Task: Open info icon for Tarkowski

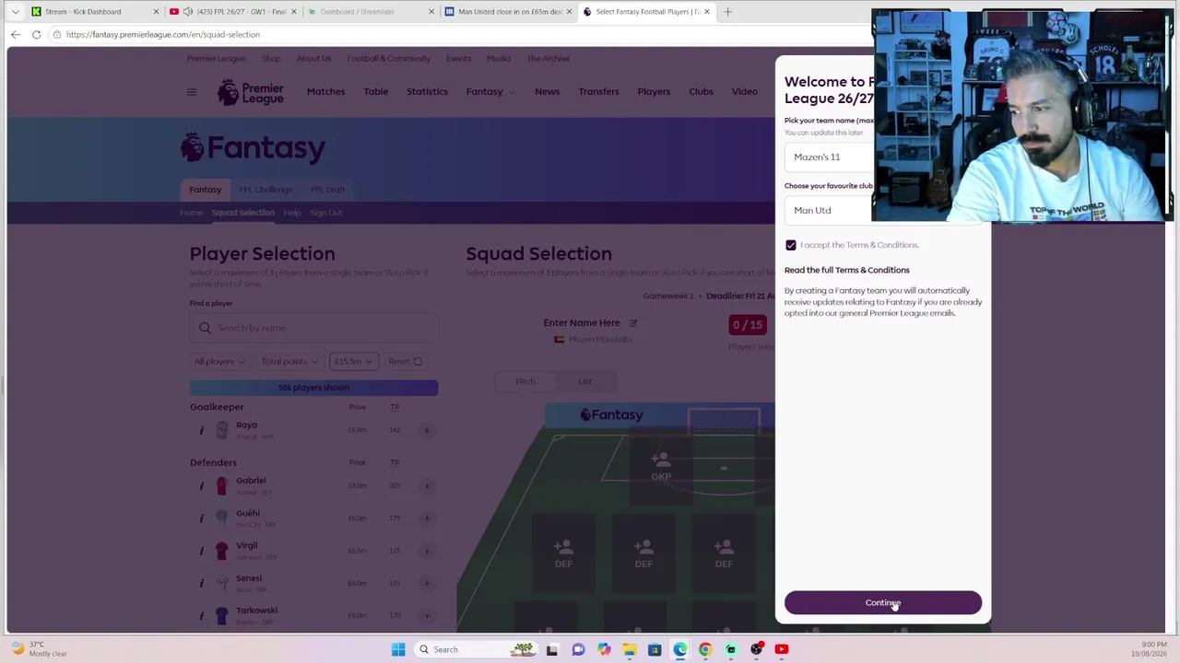Action: click(x=201, y=615)
